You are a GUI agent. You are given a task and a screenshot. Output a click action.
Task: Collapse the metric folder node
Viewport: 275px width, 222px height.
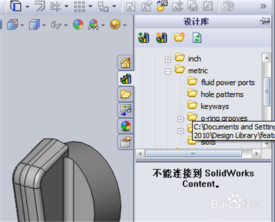tap(167, 71)
